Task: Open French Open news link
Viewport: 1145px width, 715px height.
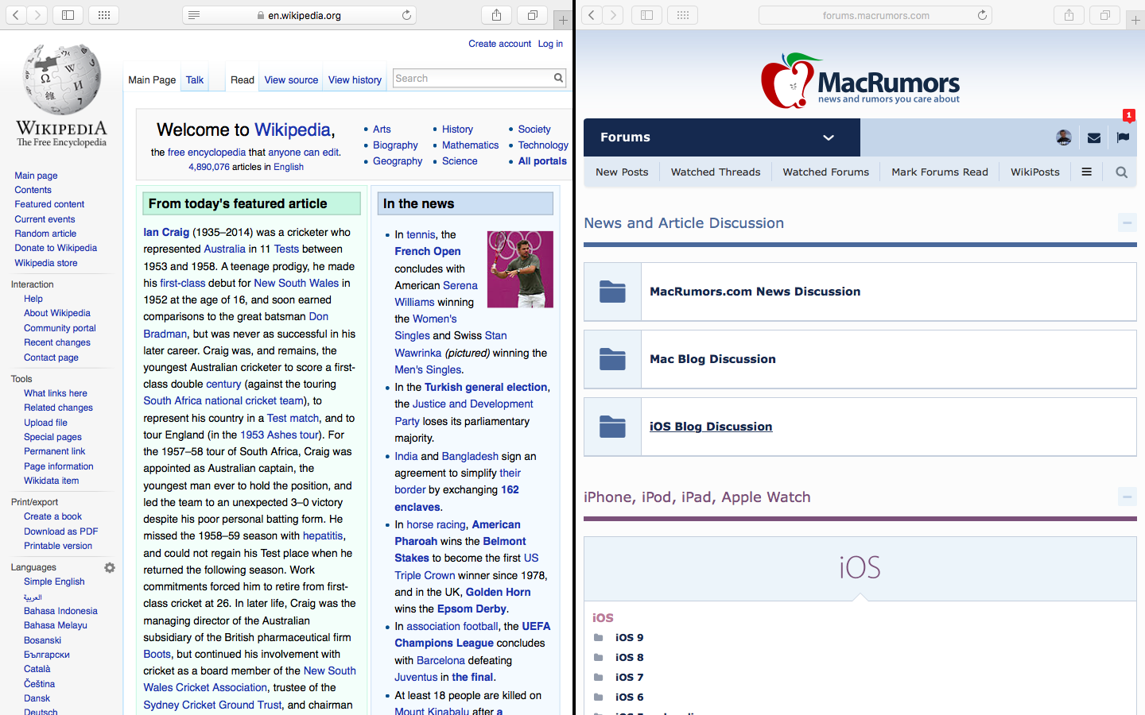Action: (428, 251)
